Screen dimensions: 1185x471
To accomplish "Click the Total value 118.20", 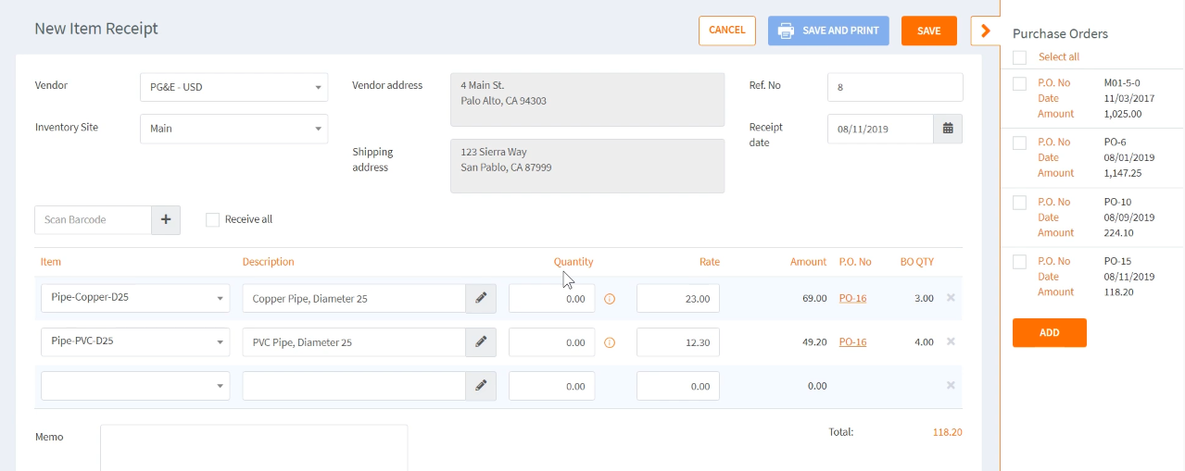I will coord(948,432).
